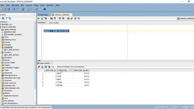Apply filter funnel icon in Connections

click(x=6, y=18)
